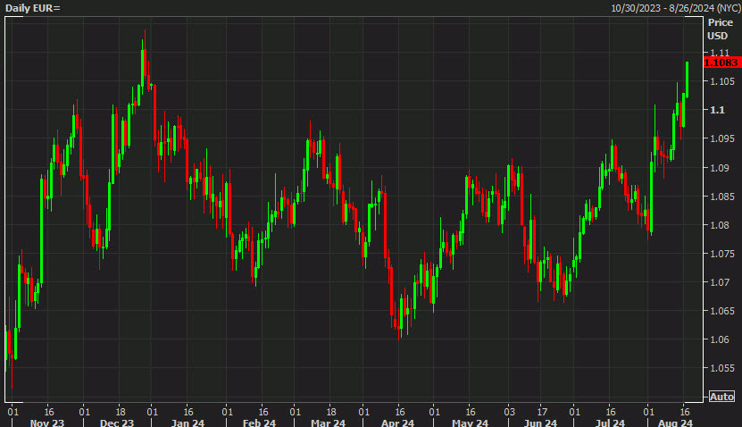Click the 1.065 price axis label
The image size is (742, 427).
pyautogui.click(x=722, y=311)
